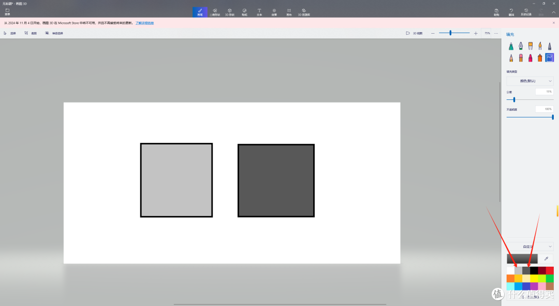Open the fill type dropdown
Viewport: 559px width, 306px height.
pyautogui.click(x=530, y=81)
